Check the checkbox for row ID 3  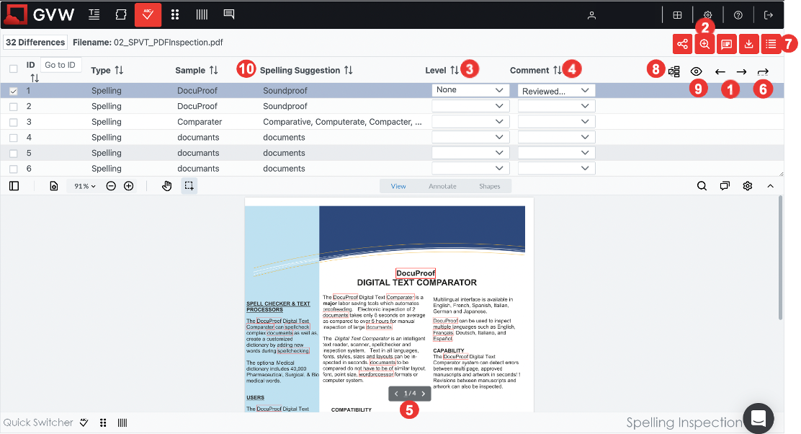tap(14, 122)
